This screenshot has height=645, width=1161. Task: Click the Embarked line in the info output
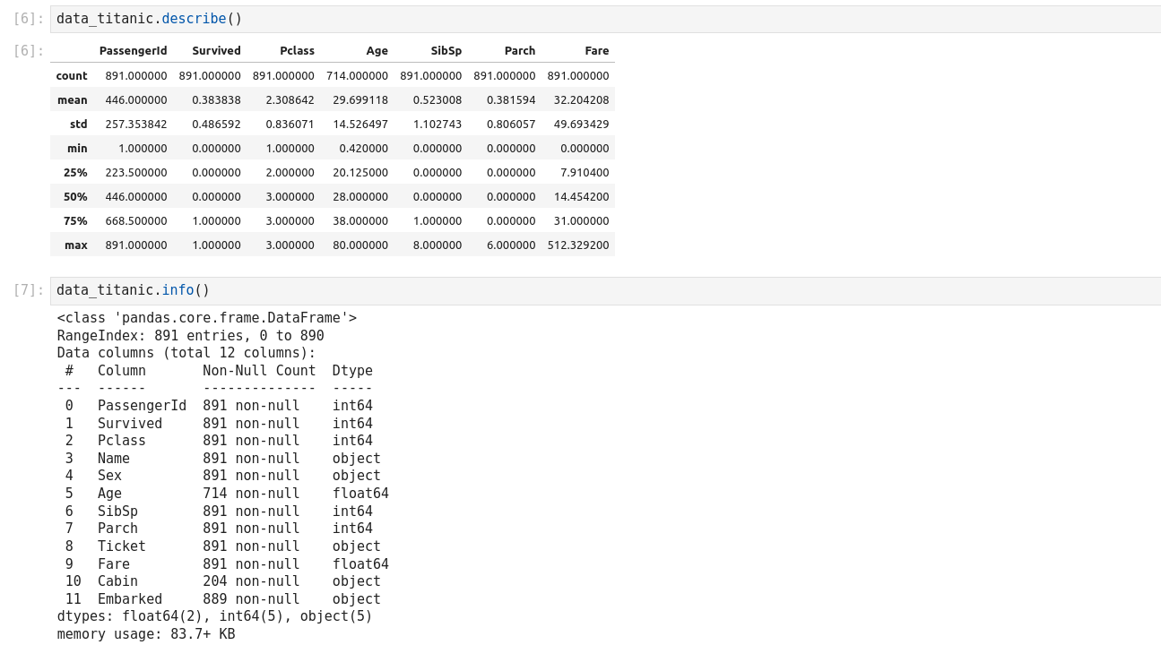(x=222, y=599)
